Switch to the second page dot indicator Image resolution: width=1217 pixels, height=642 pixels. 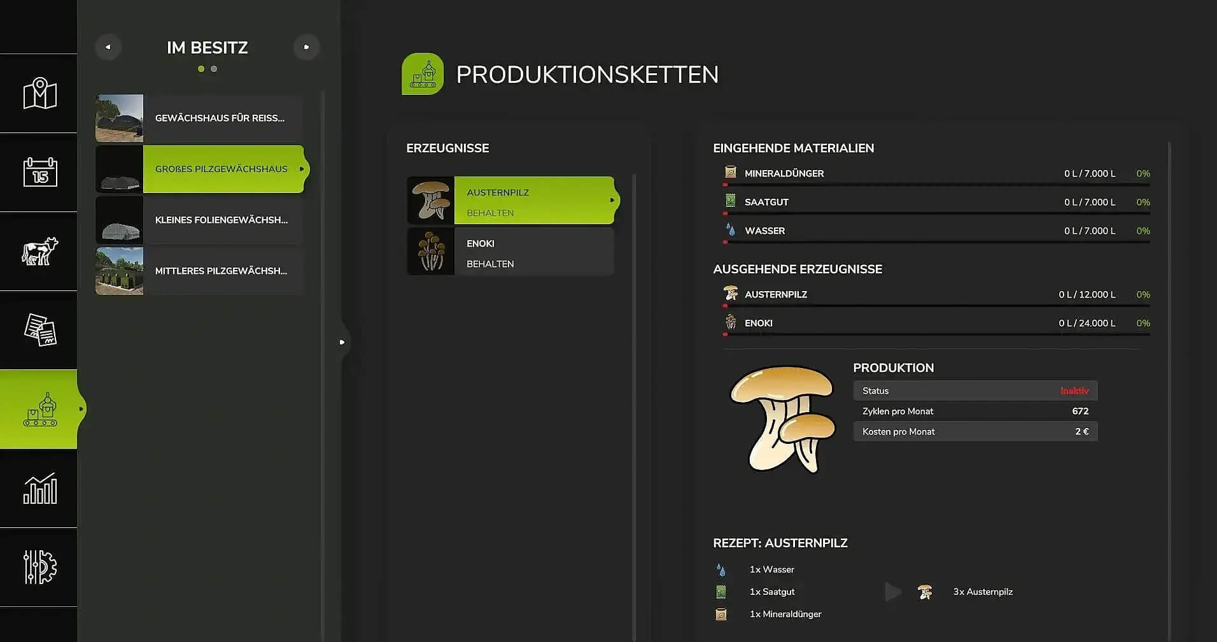pyautogui.click(x=214, y=69)
